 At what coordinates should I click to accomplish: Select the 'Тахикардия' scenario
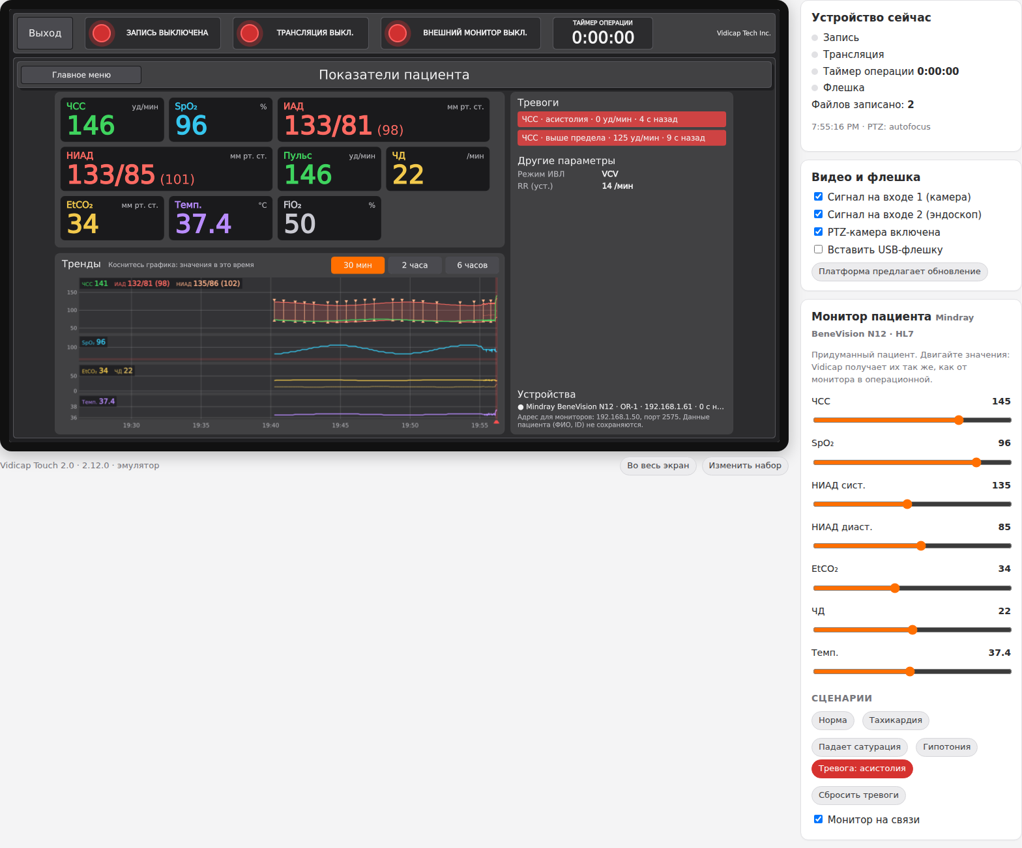click(x=896, y=720)
